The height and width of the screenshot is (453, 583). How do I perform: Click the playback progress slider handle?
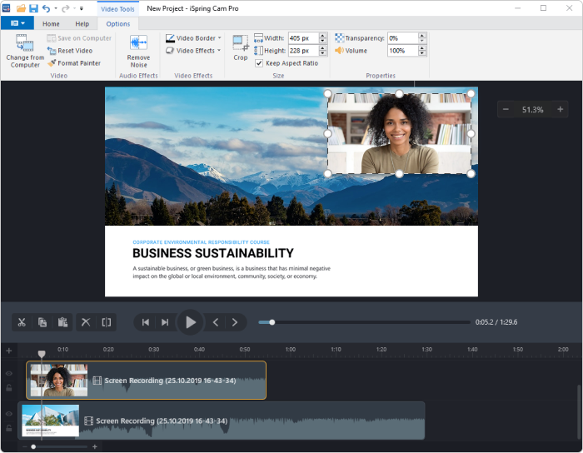tap(272, 322)
